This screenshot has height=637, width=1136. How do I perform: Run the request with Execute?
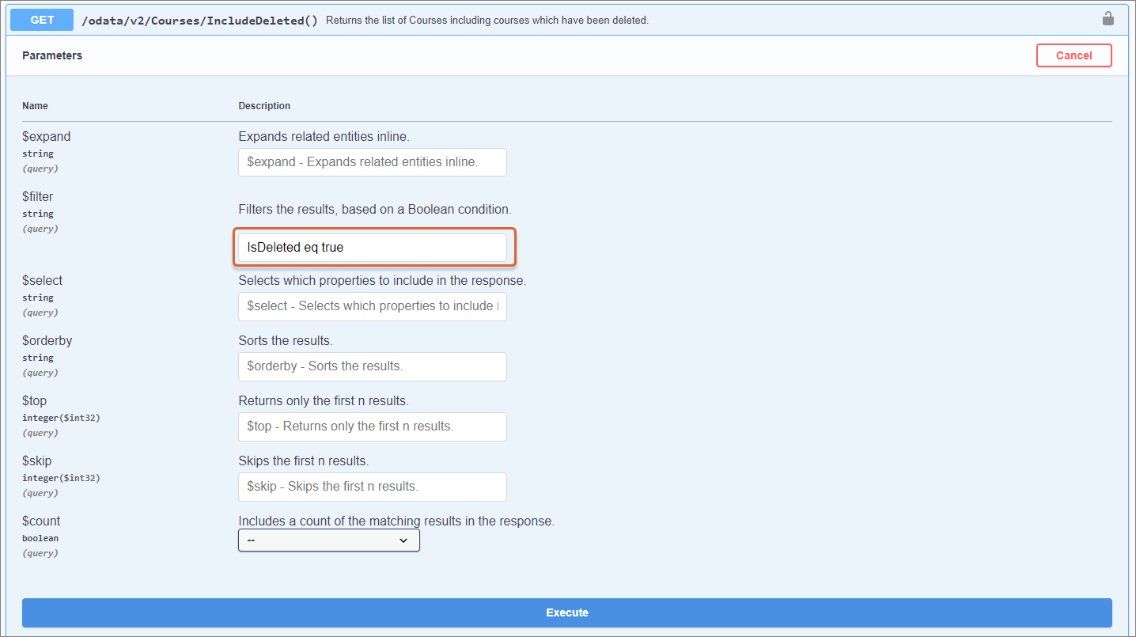pos(566,612)
